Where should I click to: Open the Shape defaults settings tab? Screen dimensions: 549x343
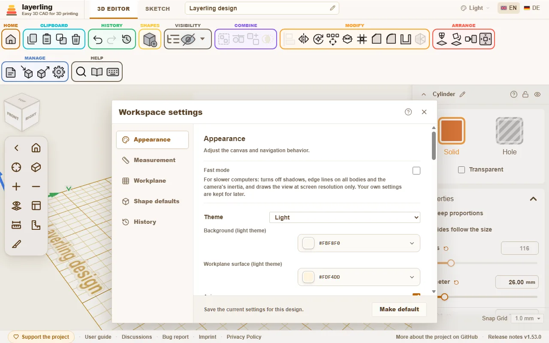pyautogui.click(x=152, y=201)
